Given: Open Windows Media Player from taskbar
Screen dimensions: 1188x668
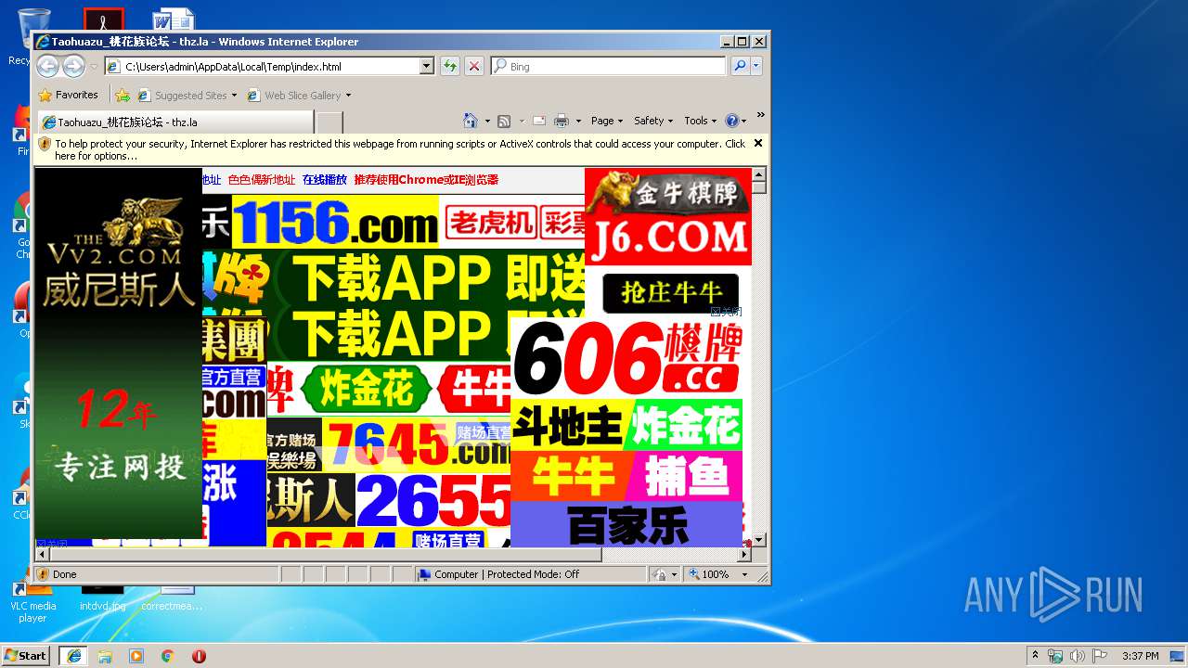Looking at the screenshot, I should point(136,656).
